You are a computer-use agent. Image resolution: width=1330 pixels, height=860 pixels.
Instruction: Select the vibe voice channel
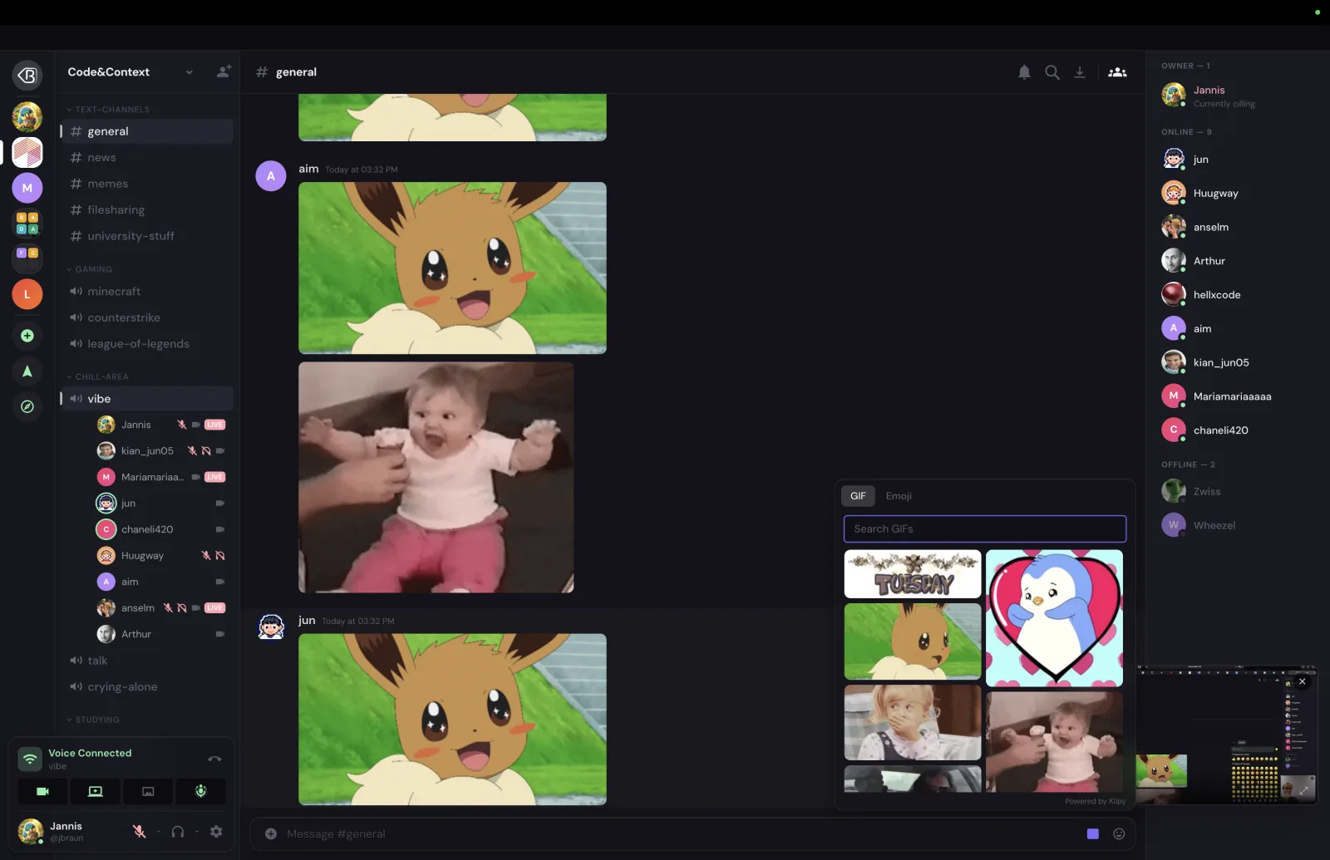pos(147,399)
